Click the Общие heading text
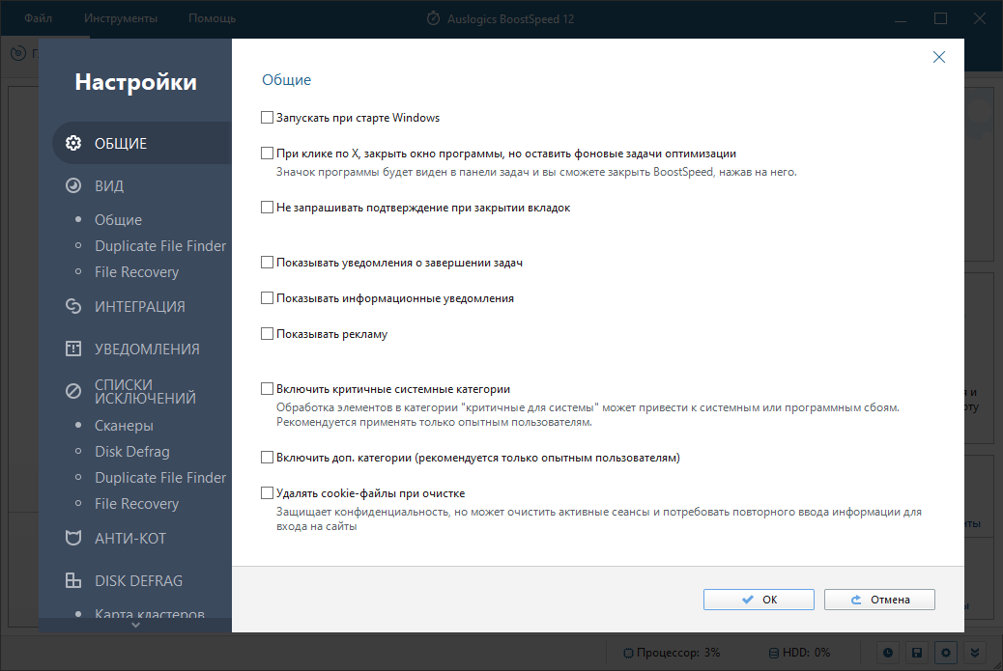 [x=287, y=80]
